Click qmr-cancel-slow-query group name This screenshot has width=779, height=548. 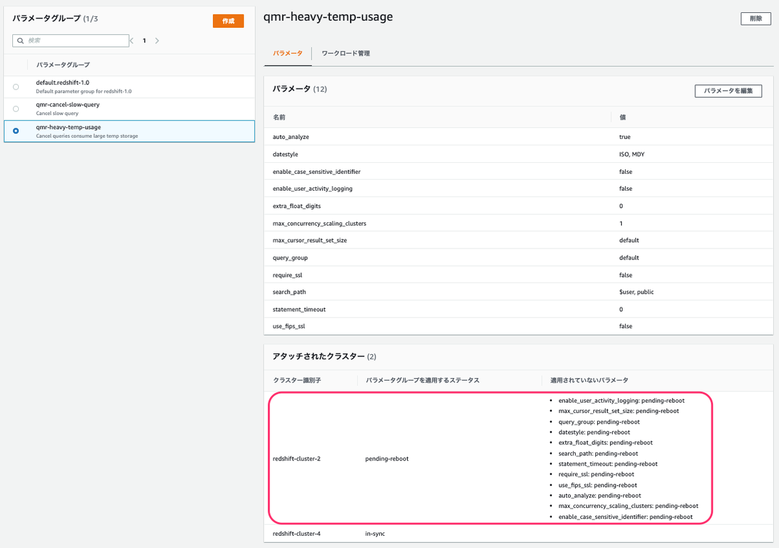point(68,104)
